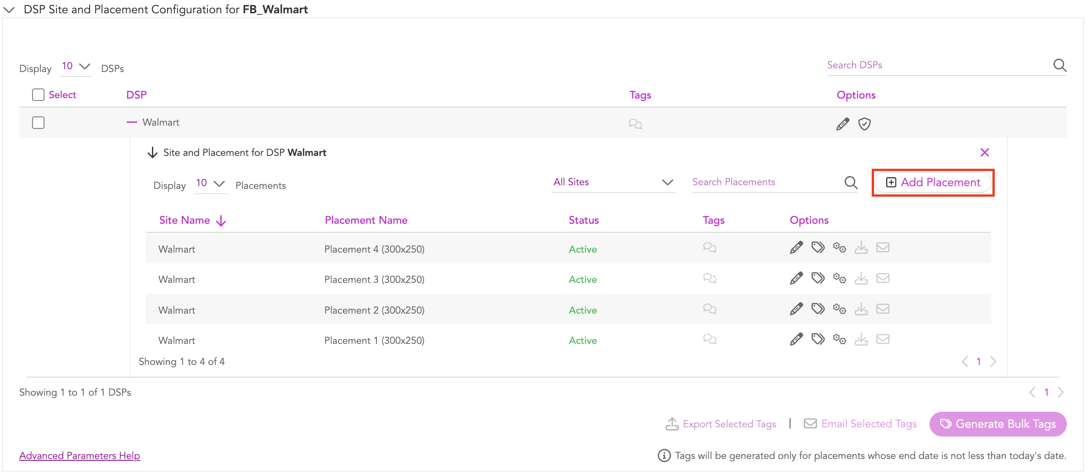Click the Active status of Placement 1
The width and height of the screenshot is (1087, 475).
pyautogui.click(x=583, y=341)
